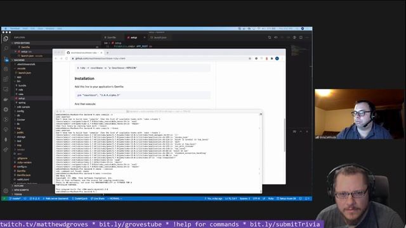Open the Docker whale view in the activity bar
The width and height of the screenshot is (406, 228).
6,99
